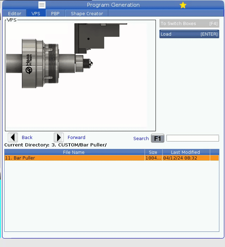This screenshot has width=225, height=247.
Task: Click the '1004...' size cell
Action: pos(153,158)
